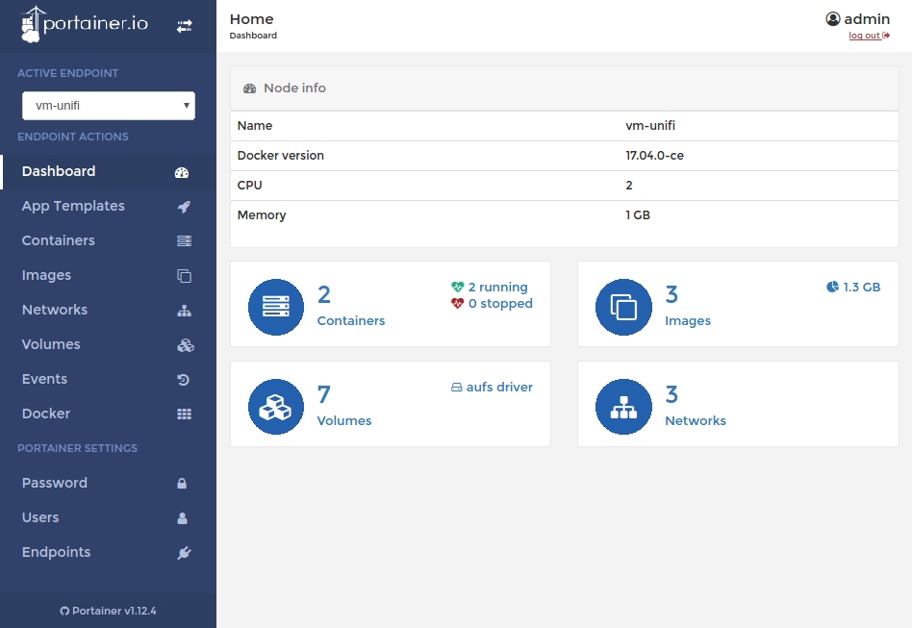The image size is (912, 628).
Task: Click the red stopped heartbeat icon
Action: point(457,303)
